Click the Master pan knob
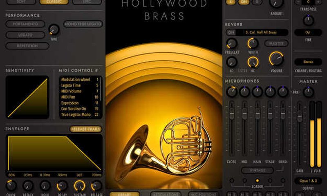The height and width of the screenshot is (196, 327). [x=309, y=92]
